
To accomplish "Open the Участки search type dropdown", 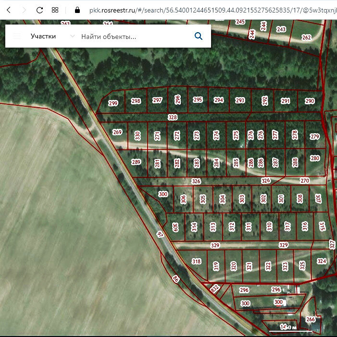I will pyautogui.click(x=43, y=36).
